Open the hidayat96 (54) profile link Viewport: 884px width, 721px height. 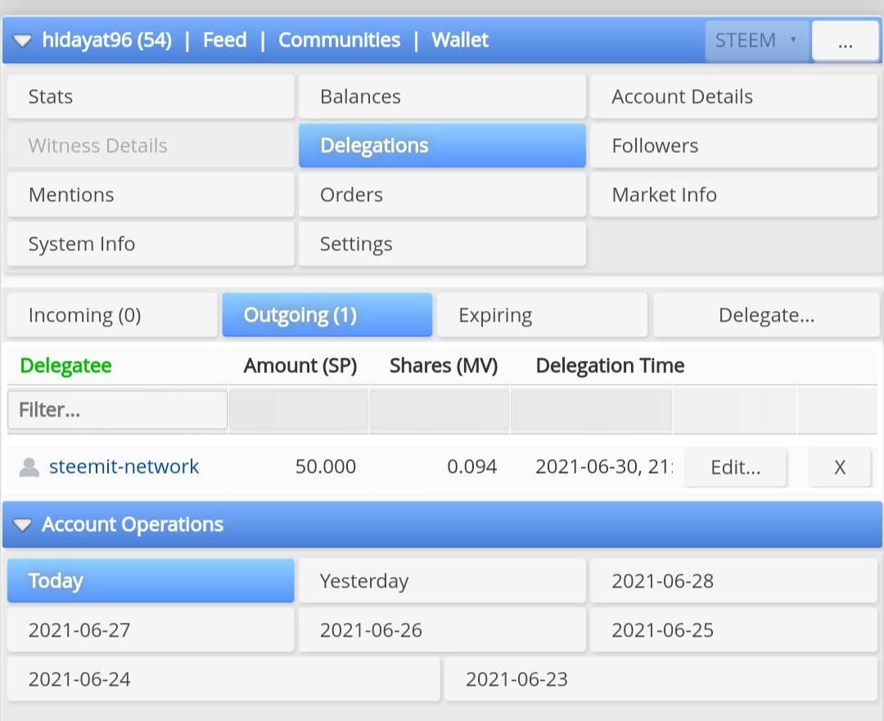pos(106,40)
